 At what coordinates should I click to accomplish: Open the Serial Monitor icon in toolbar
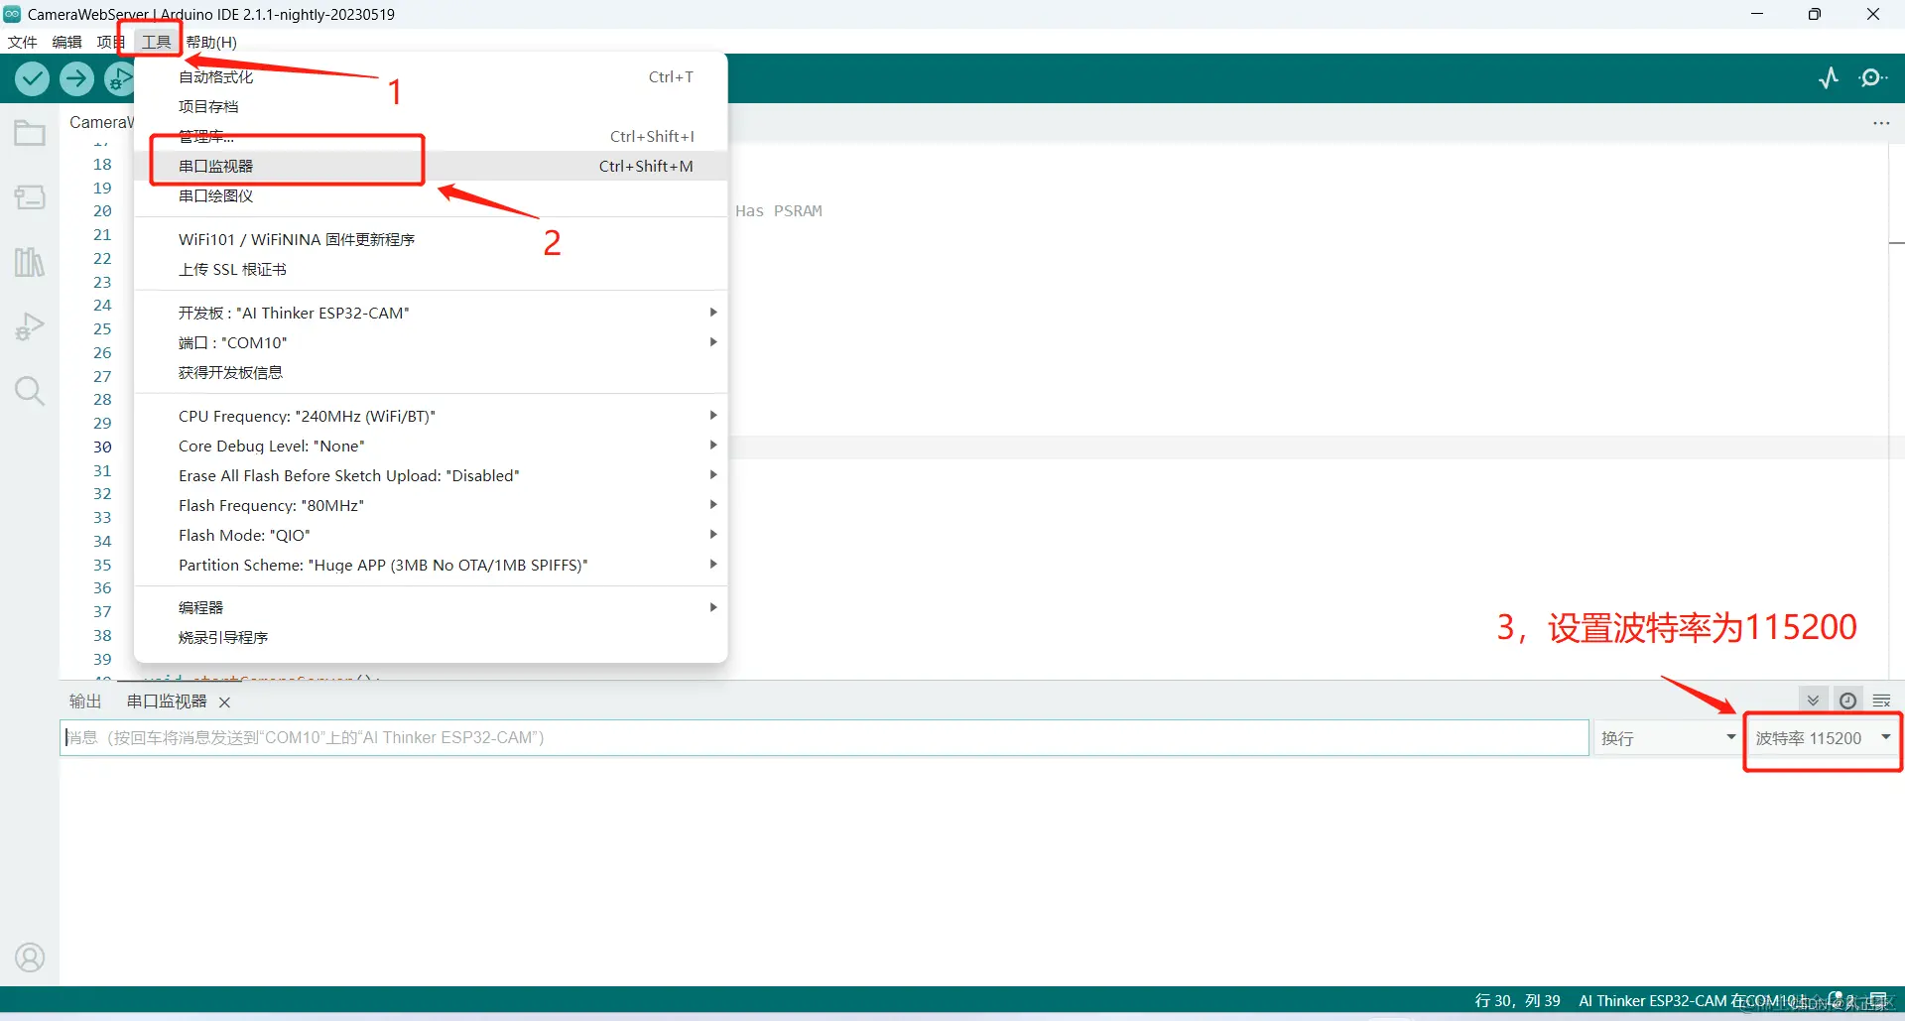tap(1873, 78)
